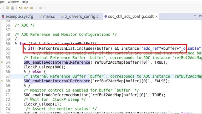This screenshot has height=114, width=202.
Task: Click the occurrence marker beside line 68
Action: click(x=2, y=81)
